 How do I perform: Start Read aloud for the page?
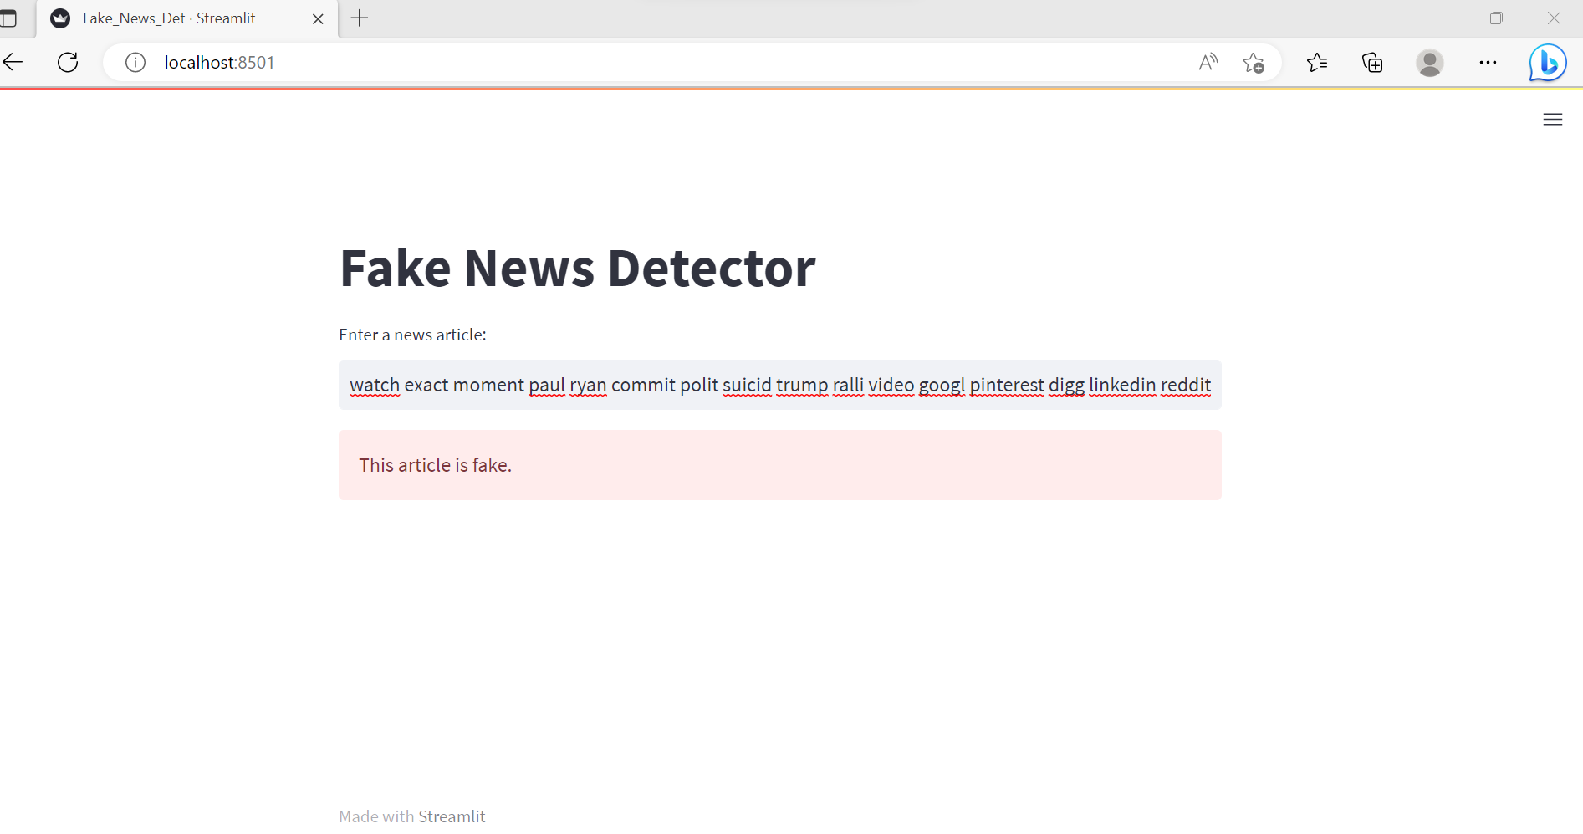click(1208, 62)
